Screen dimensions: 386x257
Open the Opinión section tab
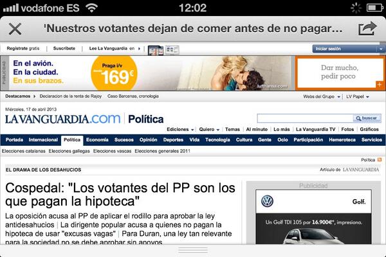(x=148, y=139)
